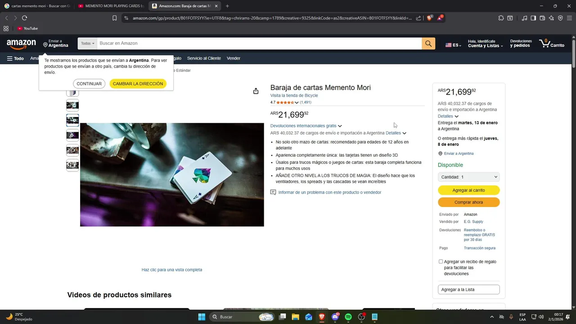Click the page vertical scrollbar
Screen dimensions: 576x324
point(574,54)
